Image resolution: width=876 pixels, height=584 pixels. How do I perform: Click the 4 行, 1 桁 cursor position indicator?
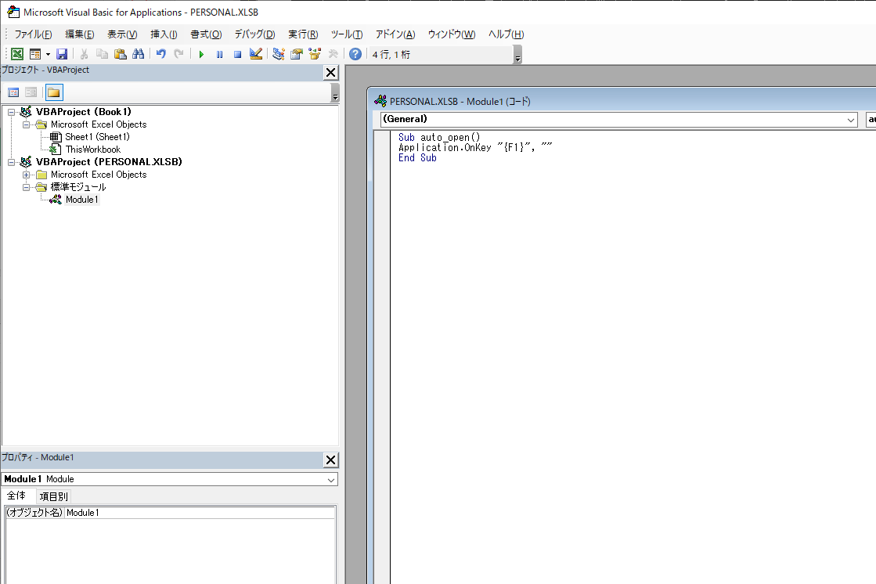pos(391,55)
